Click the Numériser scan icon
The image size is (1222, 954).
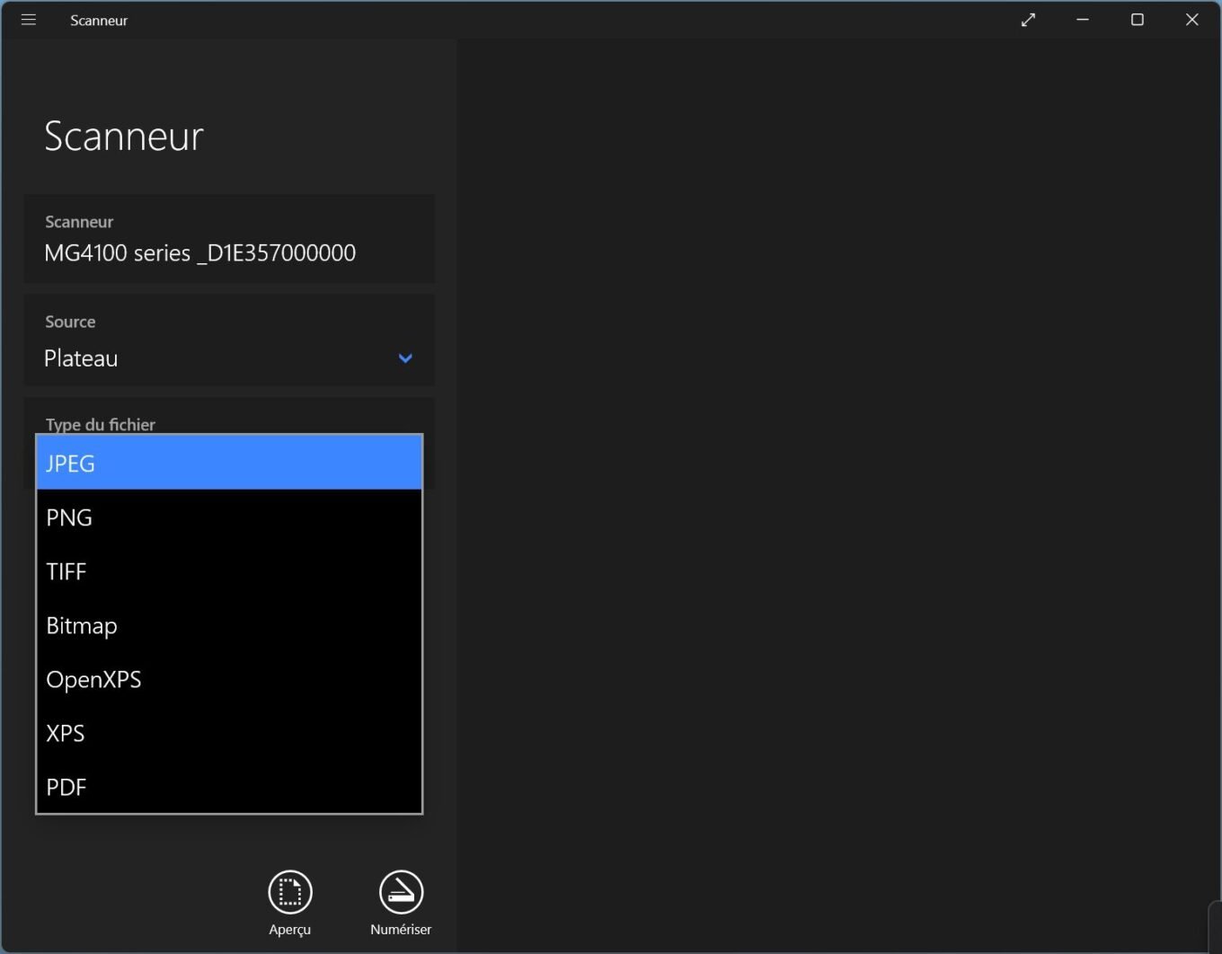[x=401, y=892]
